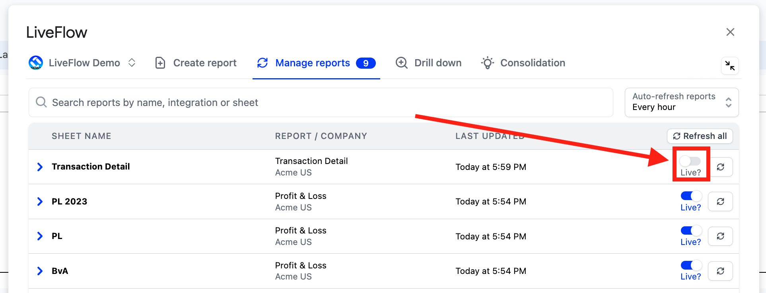
Task: Select the Transaction Detail sheet name
Action: 91,167
